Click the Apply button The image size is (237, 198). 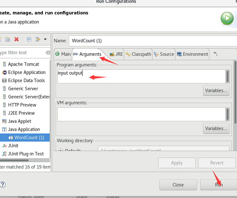point(177,163)
